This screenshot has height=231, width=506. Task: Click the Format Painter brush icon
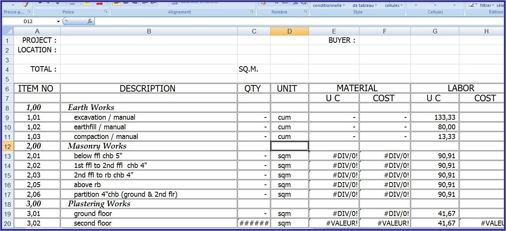[x=25, y=3]
